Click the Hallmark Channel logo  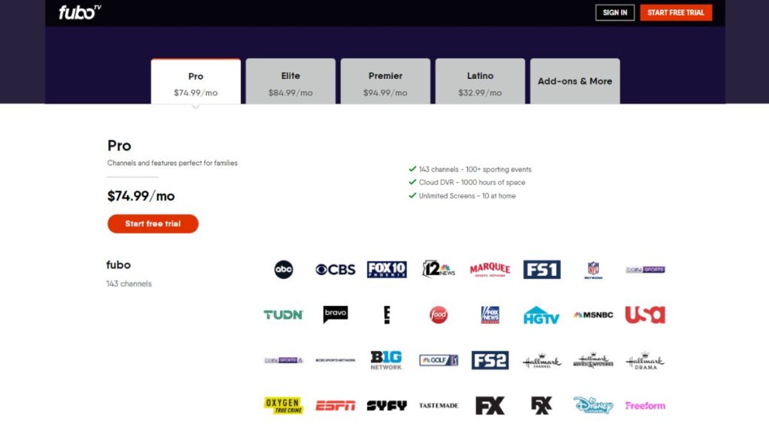[541, 361]
